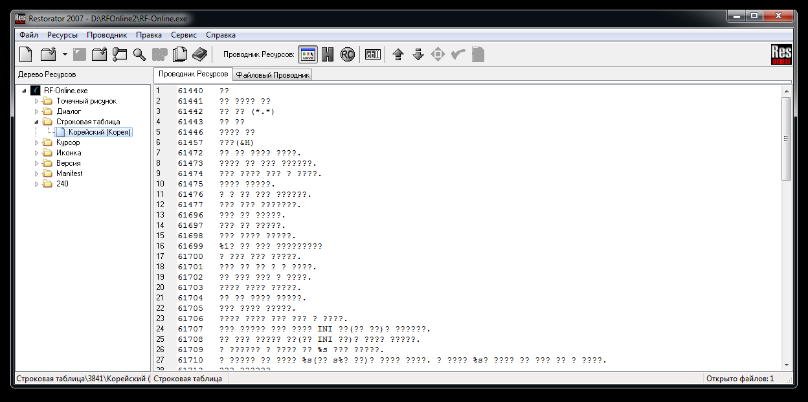Expand the 240 folder

[37, 184]
